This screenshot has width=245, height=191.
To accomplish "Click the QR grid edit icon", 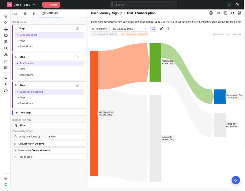I will click(x=239, y=13).
